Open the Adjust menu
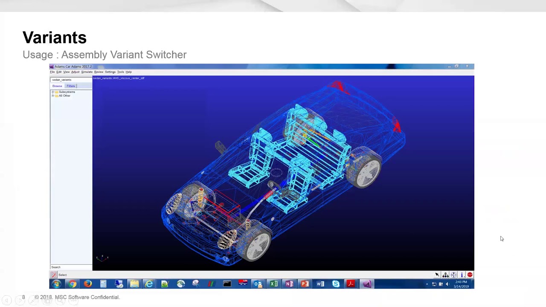The height and width of the screenshot is (307, 546). coord(75,72)
